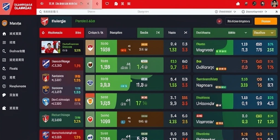Click the orange avatar beside Mantja in the sidebar
Screen dimensions: 280x140
tap(4, 23)
